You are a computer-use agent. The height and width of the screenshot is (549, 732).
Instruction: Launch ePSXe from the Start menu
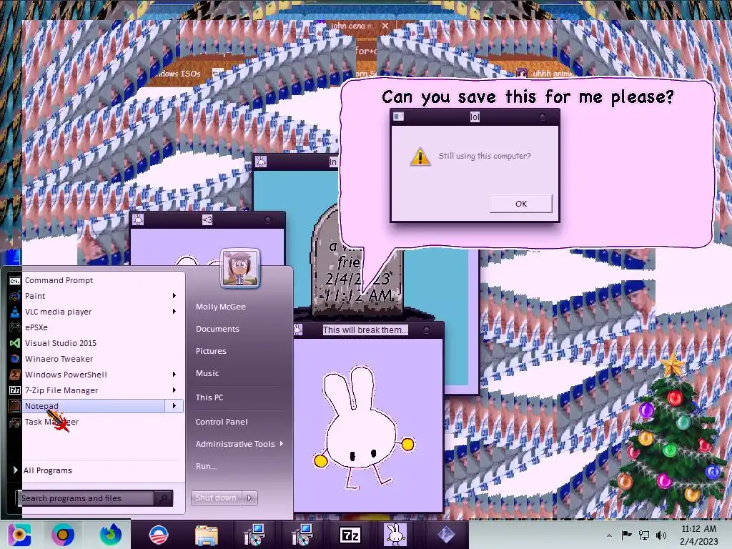36,327
